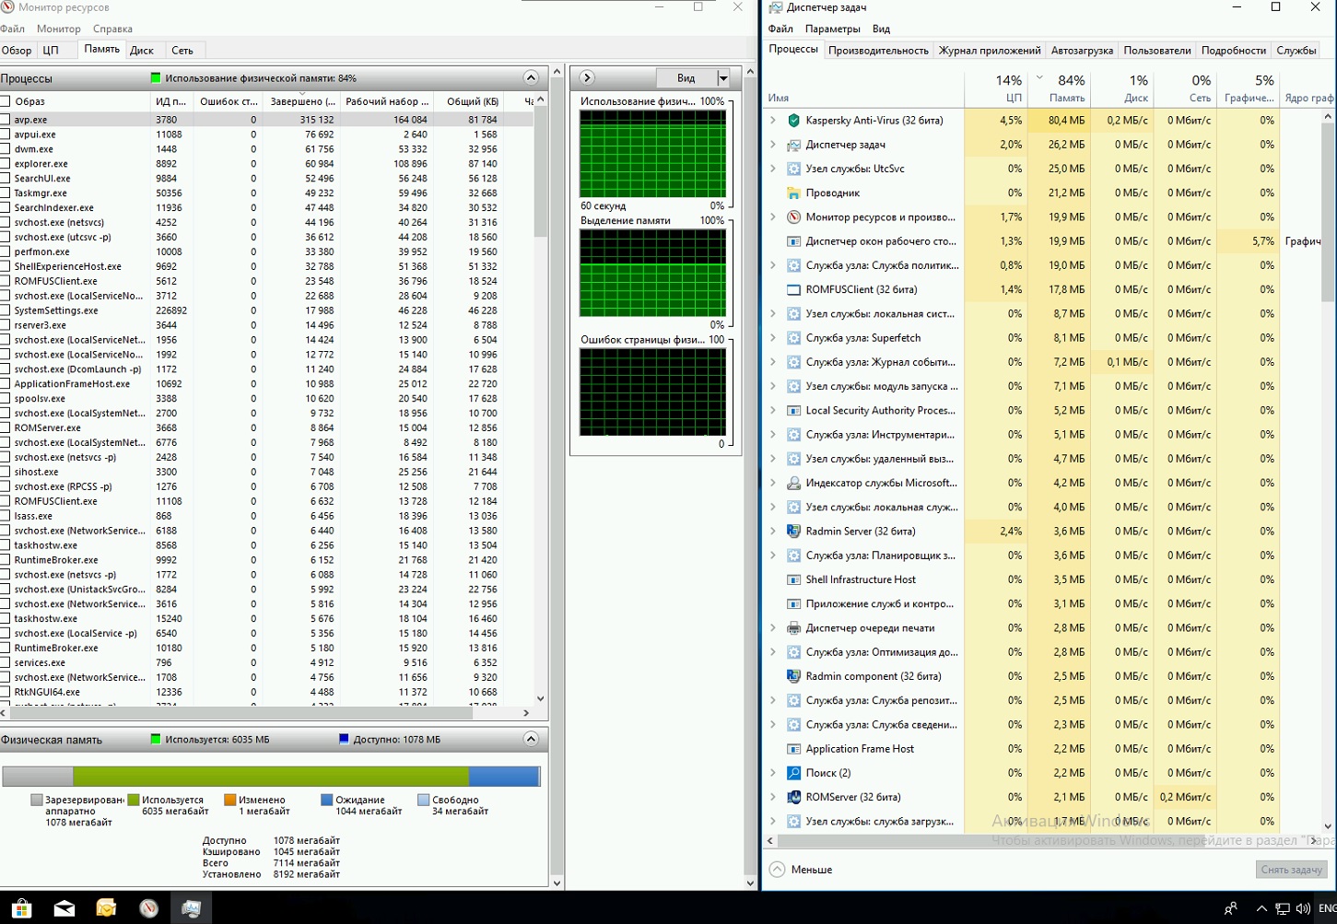Click the Диспетчер задач process icon
1337x924 pixels.
click(793, 145)
